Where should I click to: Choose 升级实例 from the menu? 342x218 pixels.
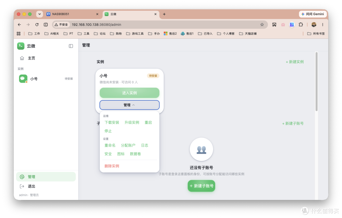pyautogui.click(x=132, y=122)
